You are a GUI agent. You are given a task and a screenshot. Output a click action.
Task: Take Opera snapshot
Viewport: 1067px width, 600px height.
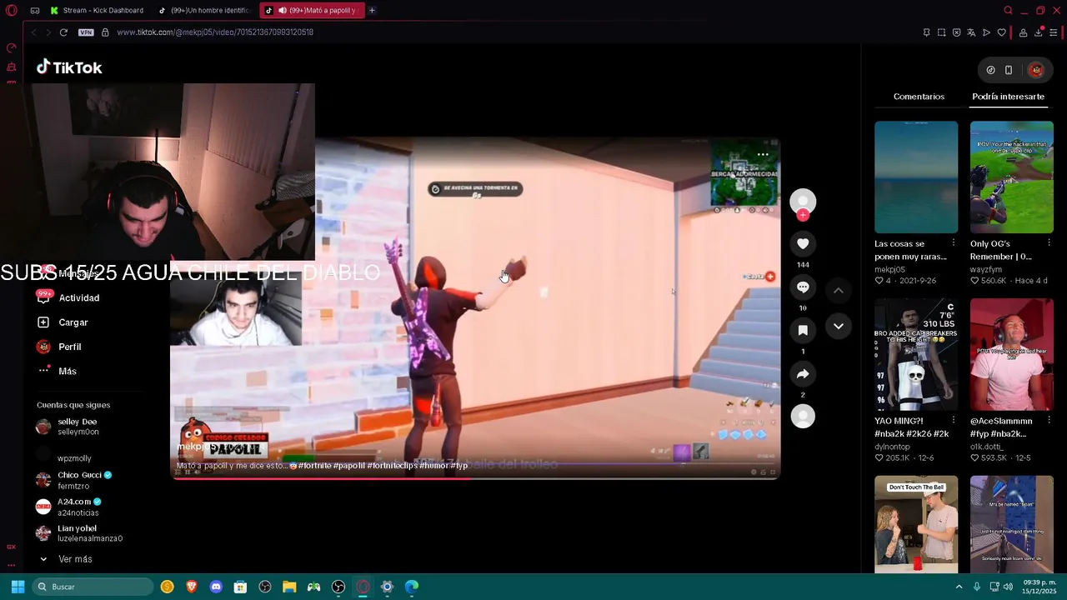pos(941,32)
